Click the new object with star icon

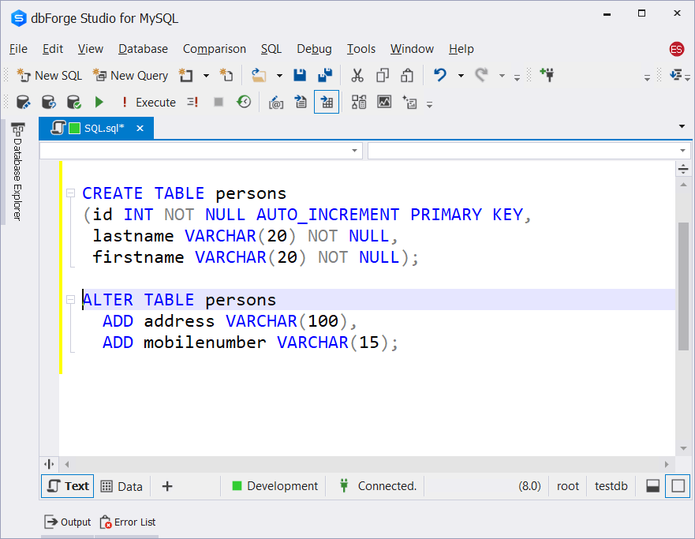[409, 103]
